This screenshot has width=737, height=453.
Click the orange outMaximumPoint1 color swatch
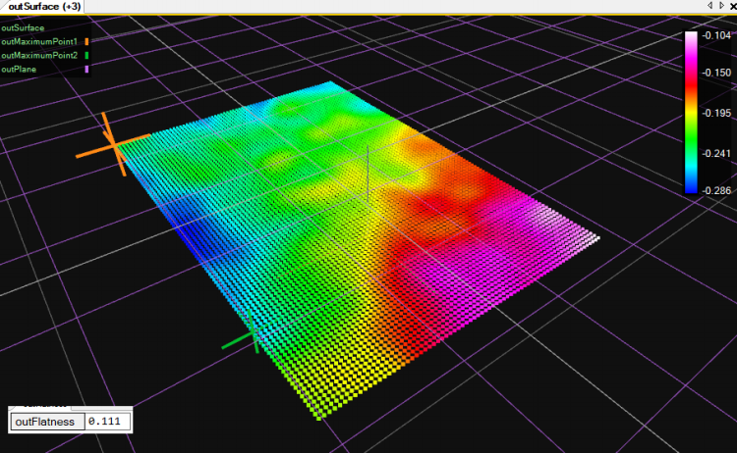[86, 42]
